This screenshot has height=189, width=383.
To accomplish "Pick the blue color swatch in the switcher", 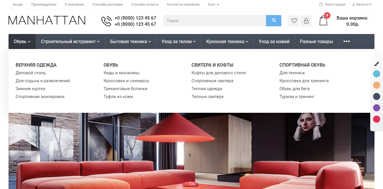I will (x=376, y=74).
